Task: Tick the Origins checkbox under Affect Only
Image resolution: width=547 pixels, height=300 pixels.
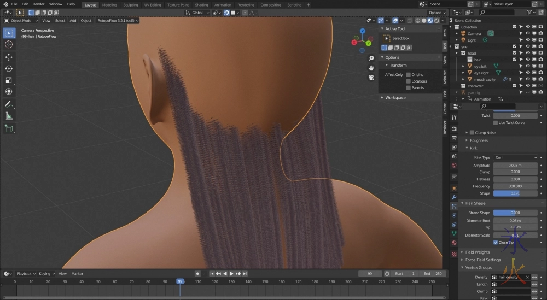Action: tap(408, 74)
